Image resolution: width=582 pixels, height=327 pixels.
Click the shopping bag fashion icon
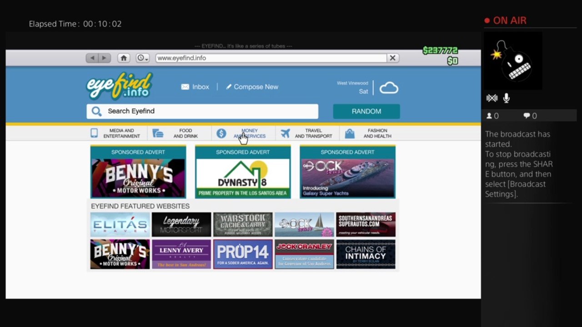[350, 134]
